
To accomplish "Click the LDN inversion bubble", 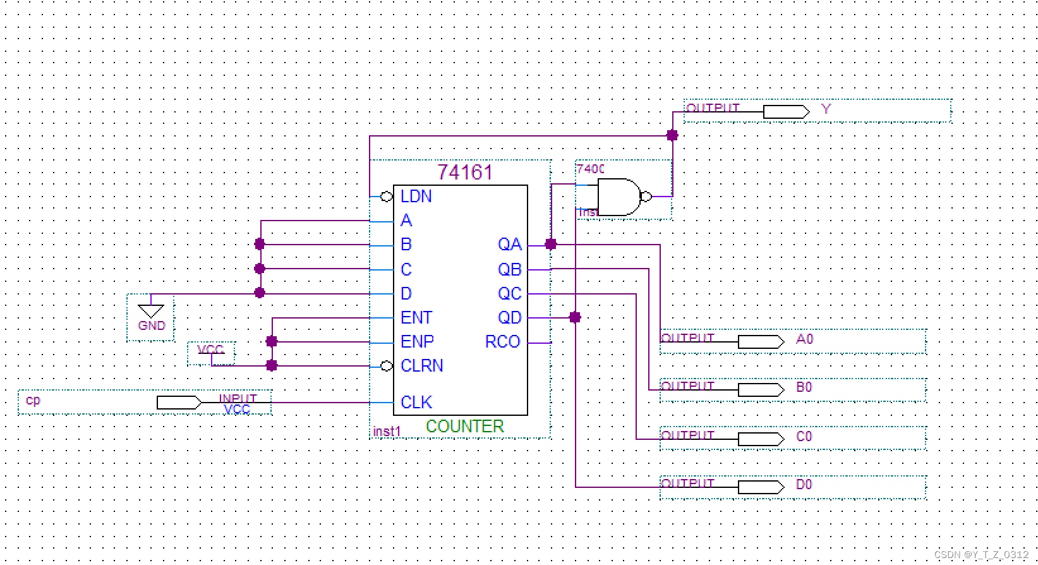I will [x=387, y=197].
